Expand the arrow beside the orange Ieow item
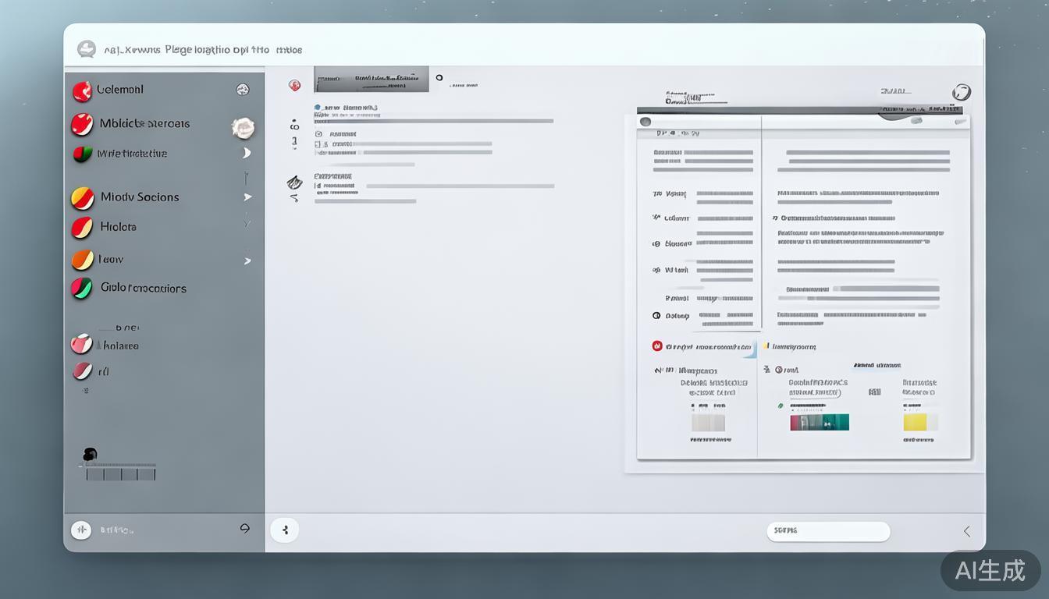This screenshot has width=1049, height=599. (x=247, y=261)
